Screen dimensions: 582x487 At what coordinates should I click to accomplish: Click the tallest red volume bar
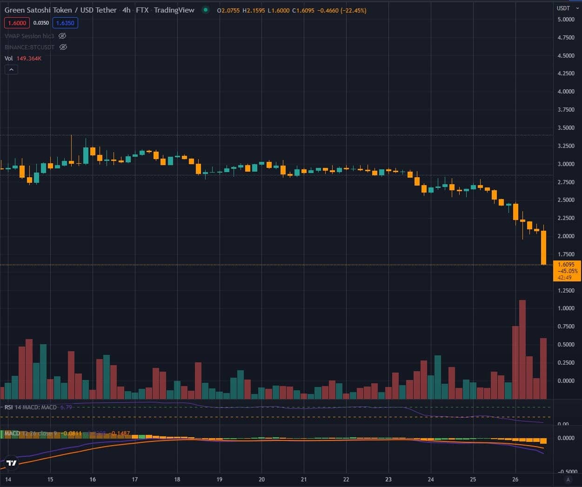coord(522,349)
